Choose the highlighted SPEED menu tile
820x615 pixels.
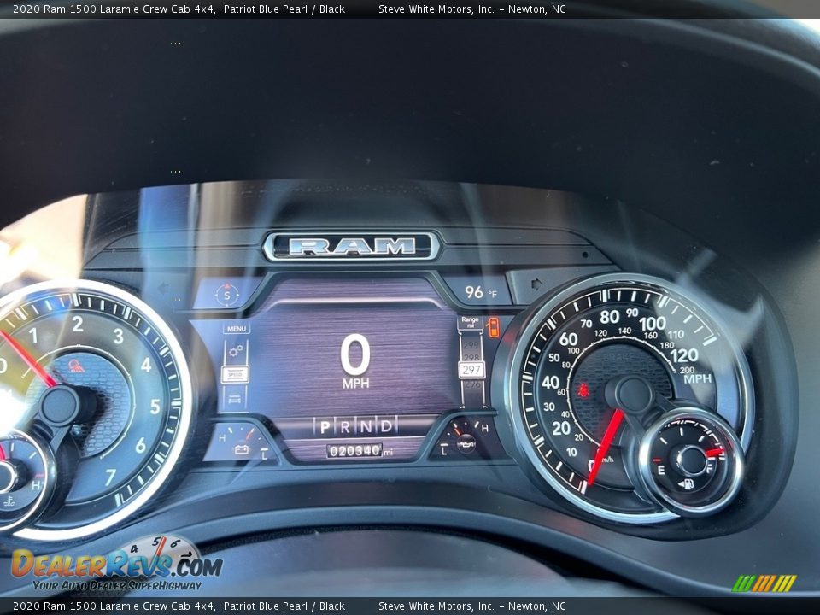[x=236, y=374]
